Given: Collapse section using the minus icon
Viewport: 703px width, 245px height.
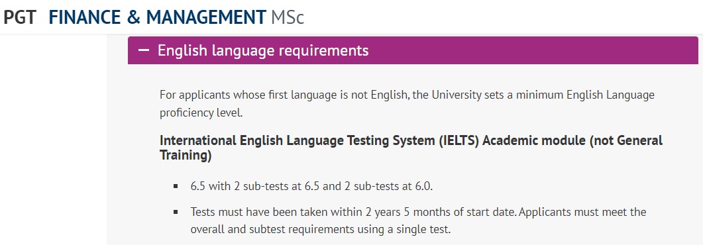Looking at the screenshot, I should coord(144,50).
